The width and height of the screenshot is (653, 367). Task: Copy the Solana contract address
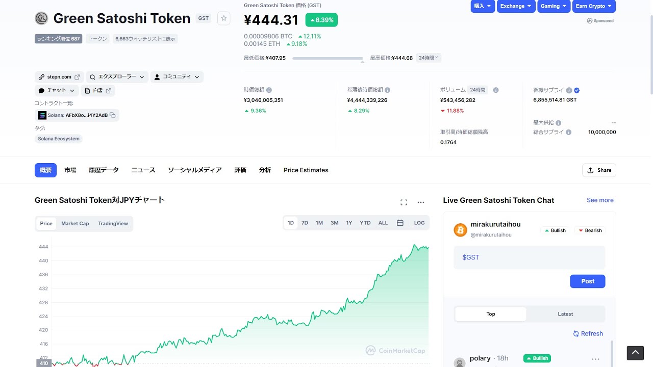tap(113, 115)
